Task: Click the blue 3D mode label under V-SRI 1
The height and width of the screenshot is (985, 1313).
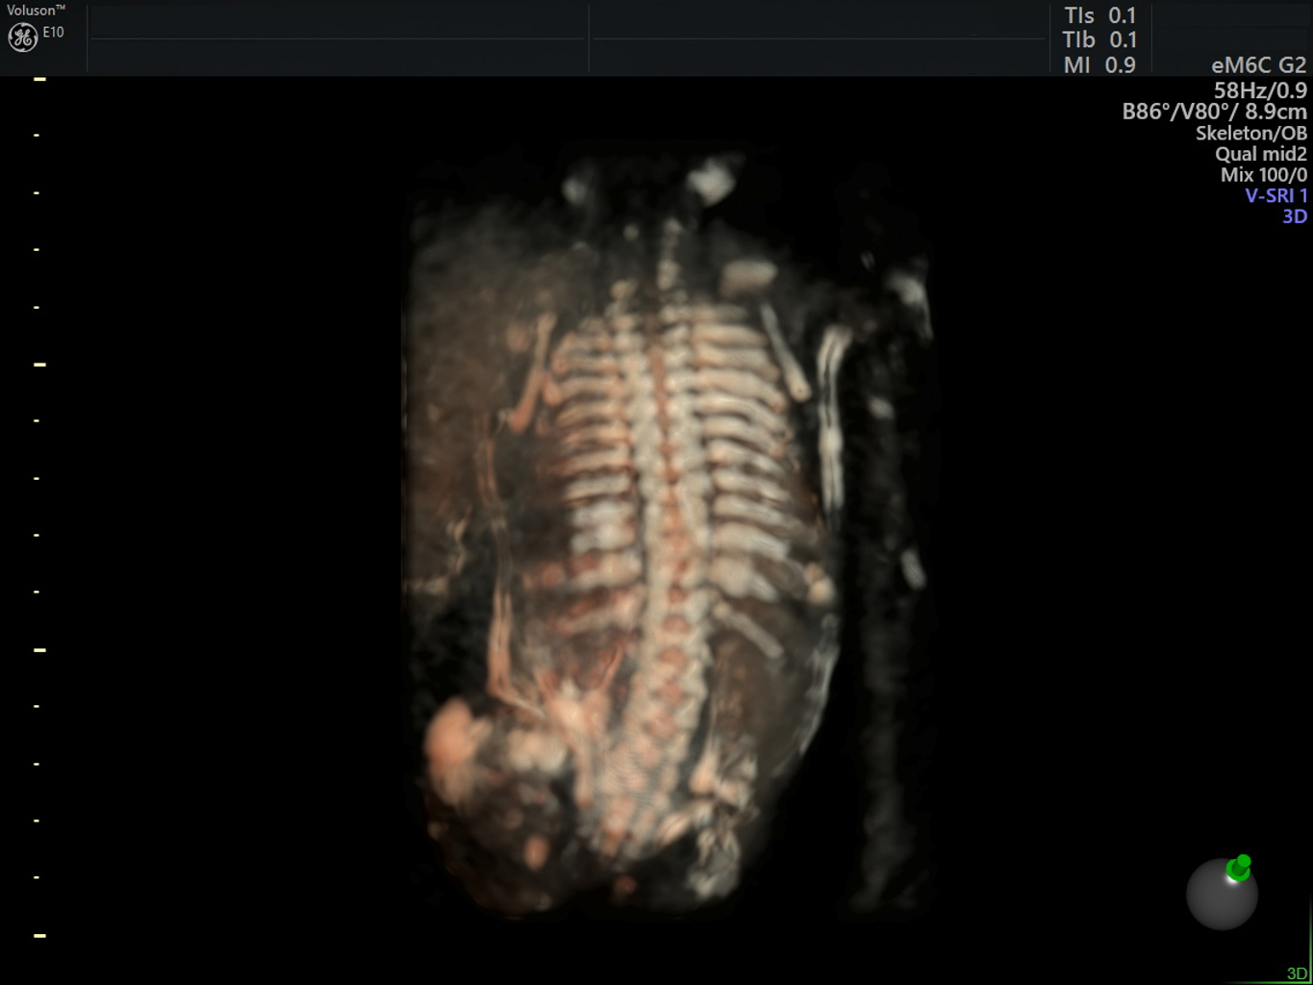Action: pos(1295,216)
